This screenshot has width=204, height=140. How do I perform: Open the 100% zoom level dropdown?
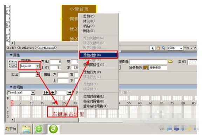pos(181,48)
